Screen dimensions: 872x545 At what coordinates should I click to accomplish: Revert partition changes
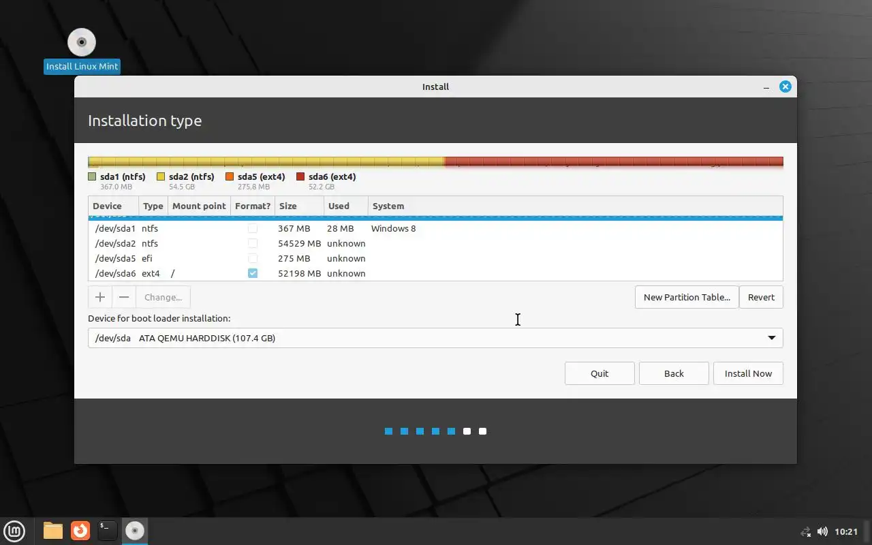click(x=761, y=297)
